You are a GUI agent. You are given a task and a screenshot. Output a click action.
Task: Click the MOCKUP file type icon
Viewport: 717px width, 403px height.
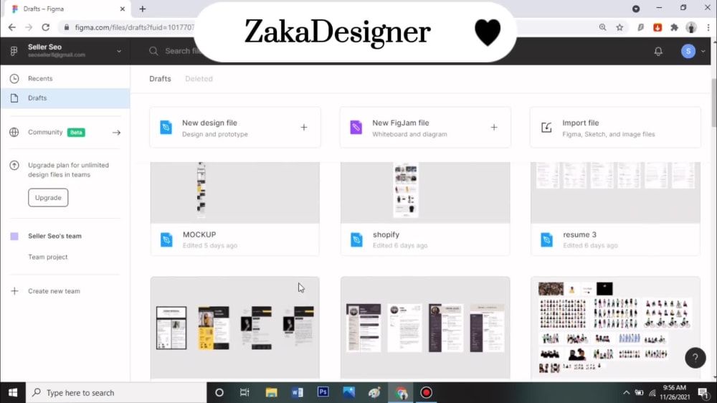click(166, 240)
